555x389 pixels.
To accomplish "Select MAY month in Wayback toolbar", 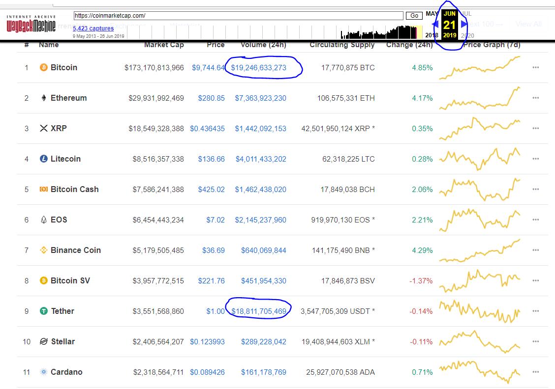I will 432,14.
